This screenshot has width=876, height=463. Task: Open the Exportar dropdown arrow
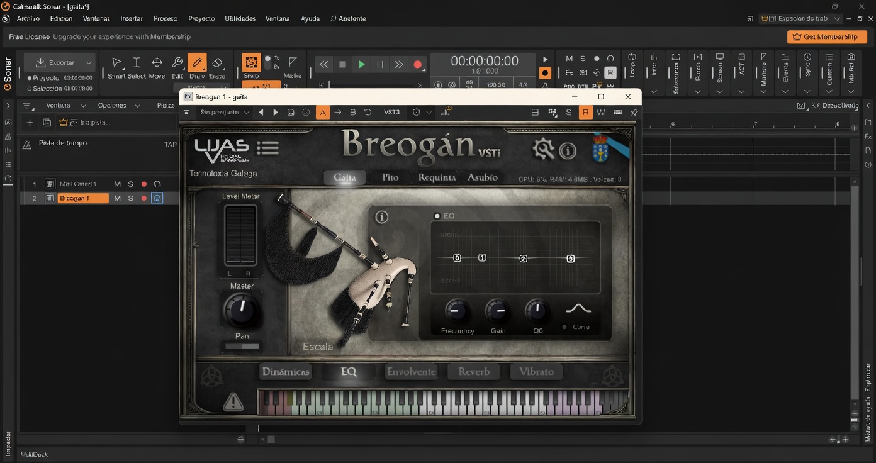coord(89,63)
